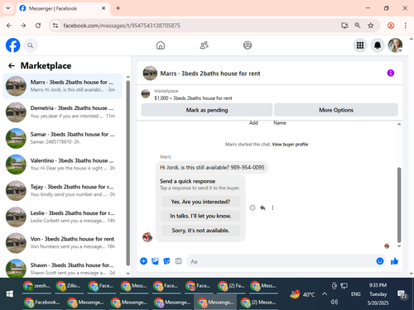
Task: Reply to the message with arrow icon
Action: 262,207
